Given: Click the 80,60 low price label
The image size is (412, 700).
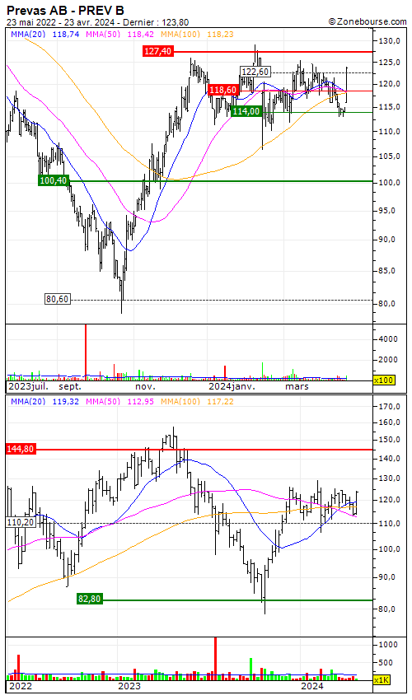Looking at the screenshot, I should pyautogui.click(x=58, y=299).
